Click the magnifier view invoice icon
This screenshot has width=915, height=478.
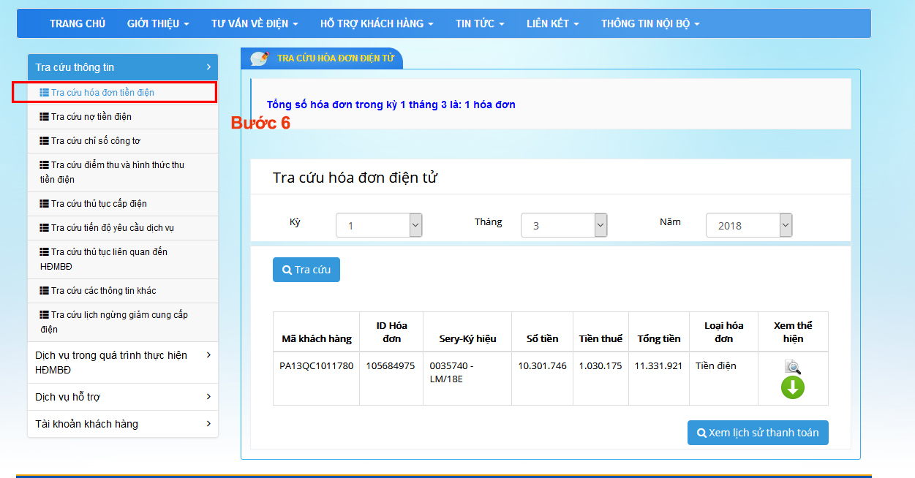pyautogui.click(x=793, y=367)
